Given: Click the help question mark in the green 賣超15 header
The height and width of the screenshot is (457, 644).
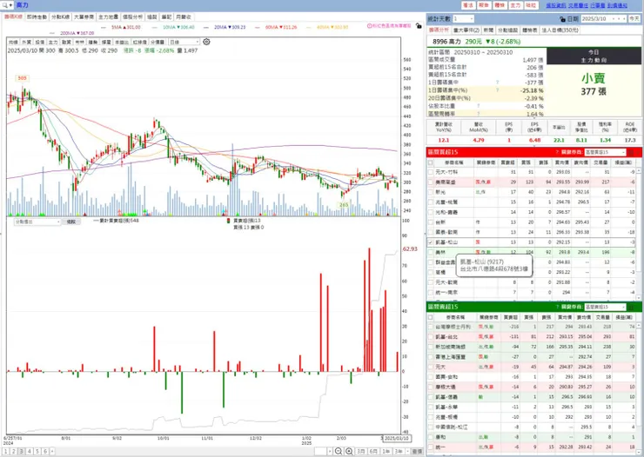Looking at the screenshot, I should click(557, 307).
